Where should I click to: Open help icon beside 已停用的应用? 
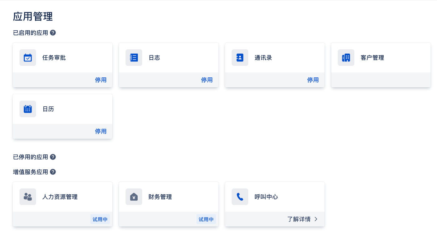coord(53,157)
